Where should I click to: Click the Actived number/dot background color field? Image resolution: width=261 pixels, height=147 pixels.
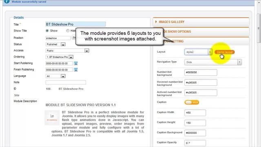tap(201, 93)
